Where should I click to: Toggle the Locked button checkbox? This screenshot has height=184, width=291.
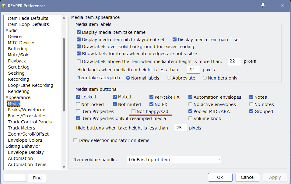coord(78,97)
